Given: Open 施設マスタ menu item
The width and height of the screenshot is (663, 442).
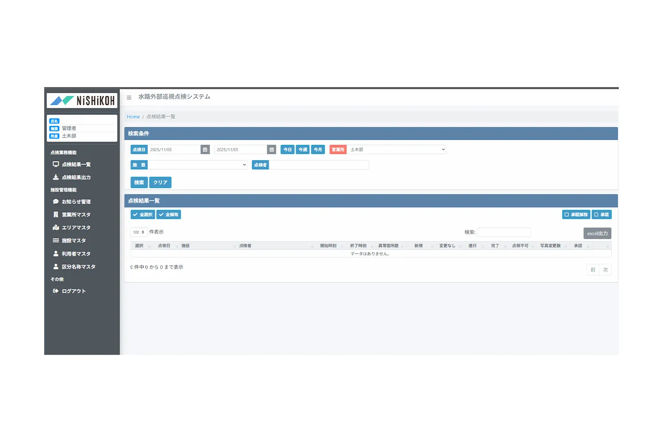Looking at the screenshot, I should click(73, 241).
